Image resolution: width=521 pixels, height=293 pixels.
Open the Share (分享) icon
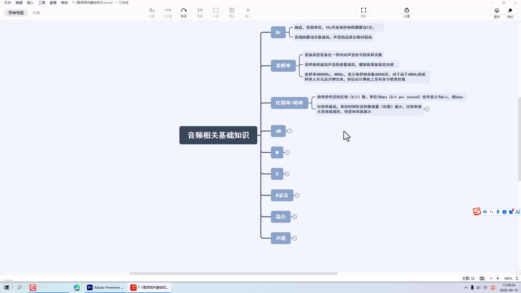(x=406, y=10)
